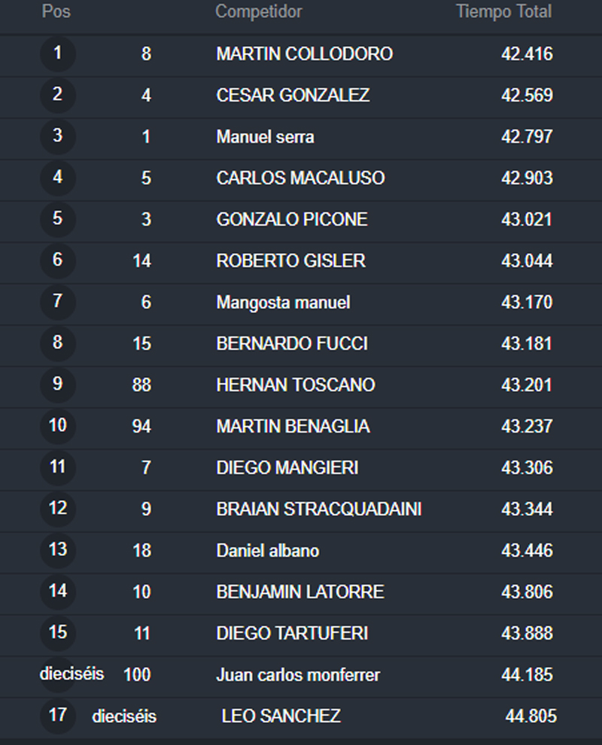This screenshot has width=602, height=745.
Task: Click Juan carlos monferrer's name
Action: pos(298,675)
